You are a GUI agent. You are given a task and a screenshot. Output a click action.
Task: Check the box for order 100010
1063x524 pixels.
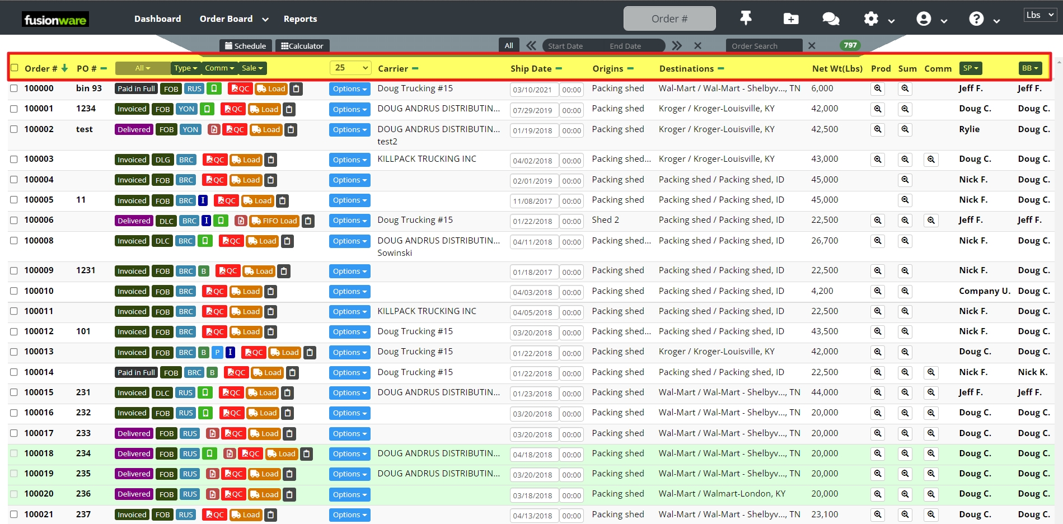tap(14, 291)
